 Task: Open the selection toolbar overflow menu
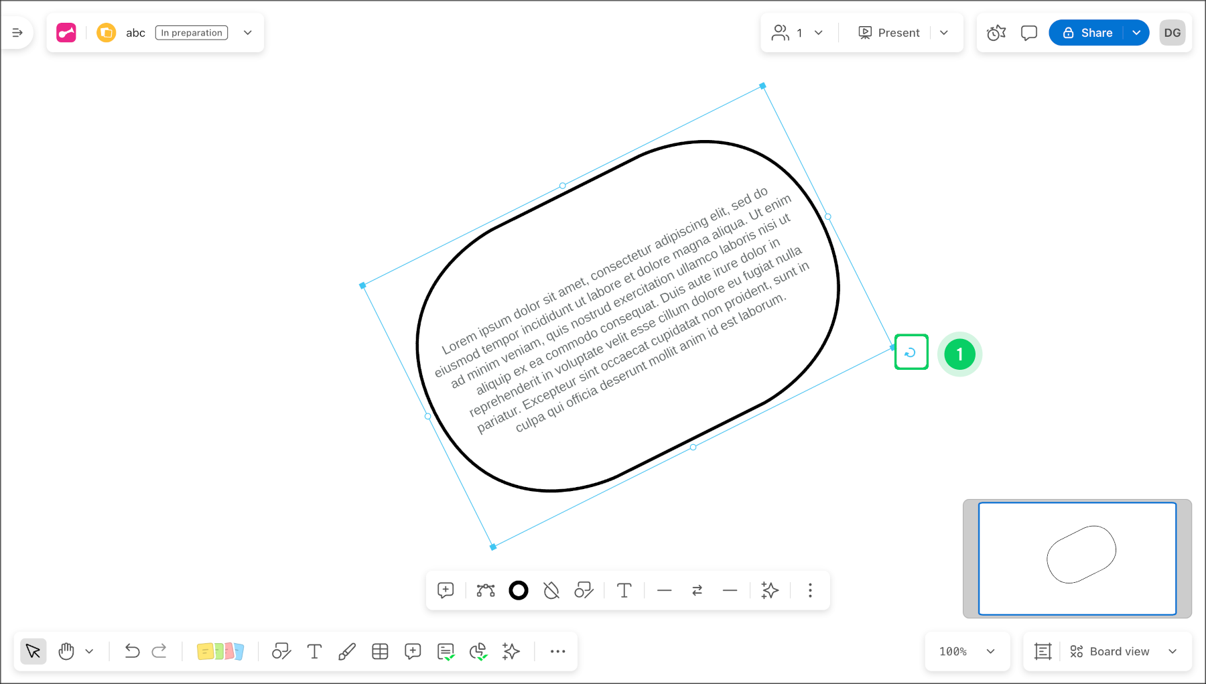point(810,590)
